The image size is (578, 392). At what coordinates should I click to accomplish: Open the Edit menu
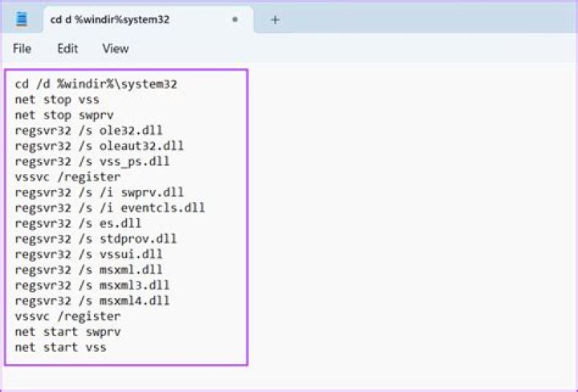point(67,49)
